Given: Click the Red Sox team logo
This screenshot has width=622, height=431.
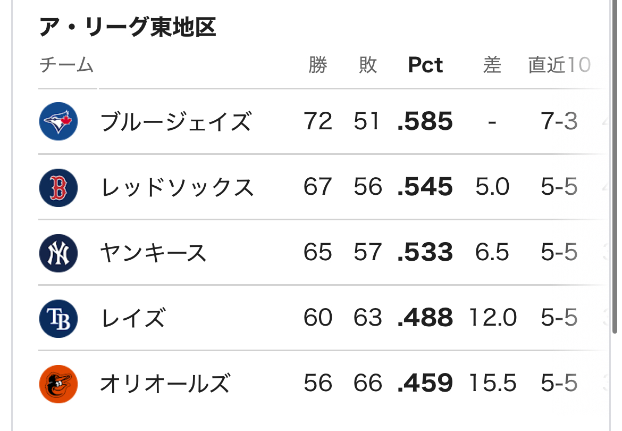Looking at the screenshot, I should (58, 187).
